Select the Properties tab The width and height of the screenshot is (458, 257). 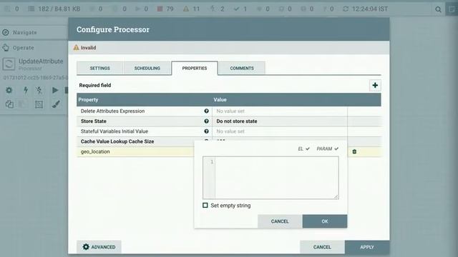[195, 69]
